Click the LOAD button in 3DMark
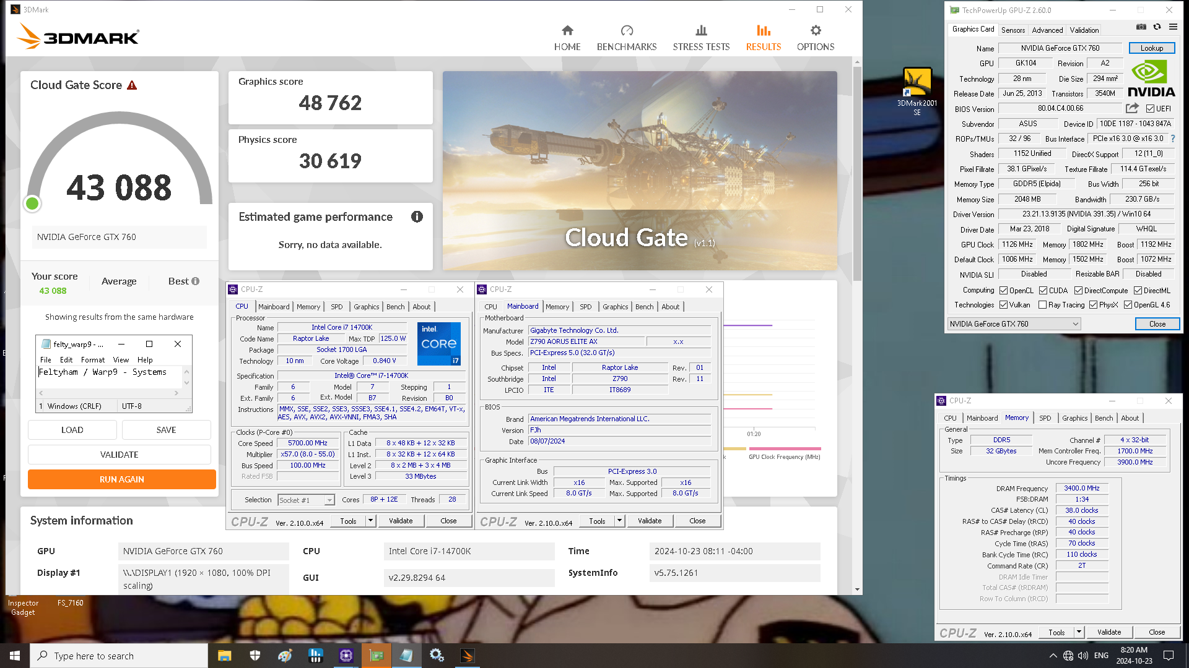The height and width of the screenshot is (668, 1189). (72, 430)
